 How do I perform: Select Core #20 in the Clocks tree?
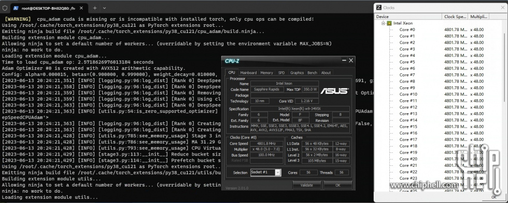408,159
